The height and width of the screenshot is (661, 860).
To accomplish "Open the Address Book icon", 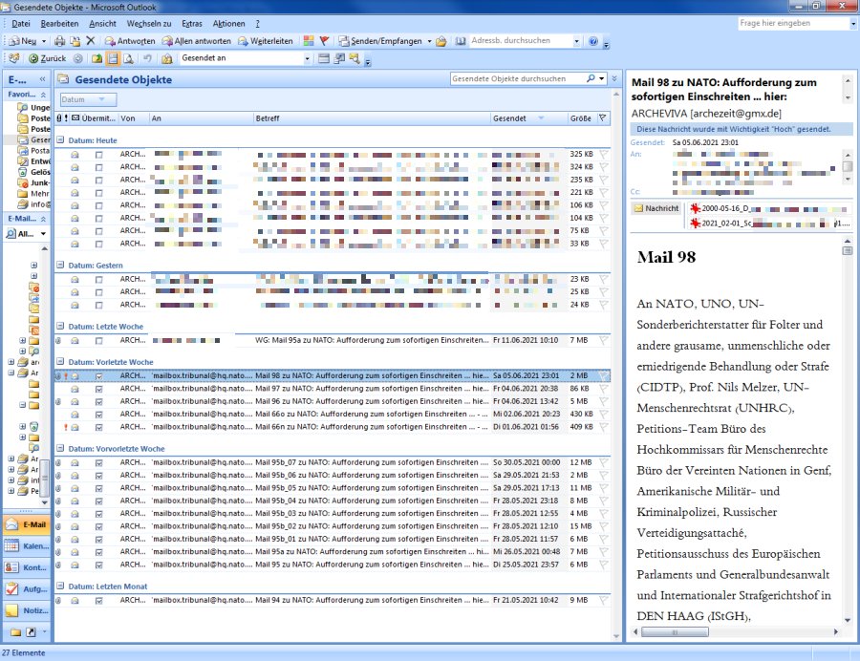I will coord(461,41).
